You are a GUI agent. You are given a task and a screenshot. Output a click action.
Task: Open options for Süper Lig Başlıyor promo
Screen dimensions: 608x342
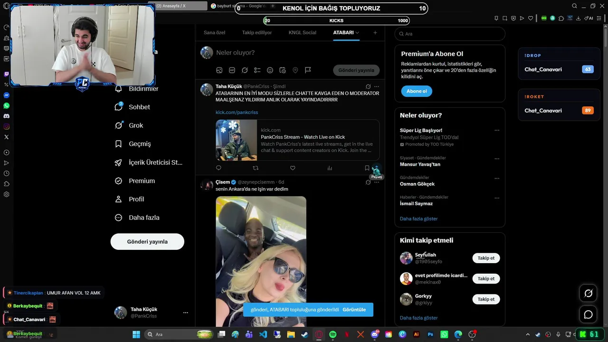[x=497, y=130]
